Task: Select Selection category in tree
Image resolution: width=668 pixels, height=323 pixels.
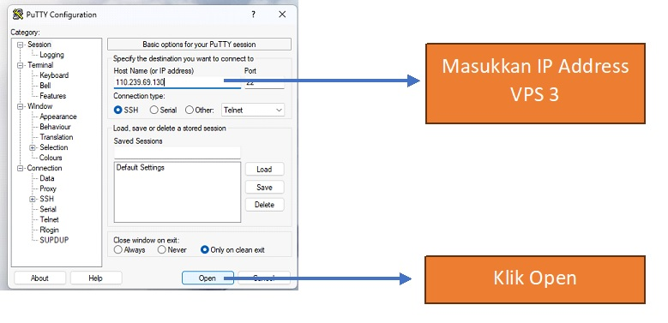Action: tap(54, 147)
